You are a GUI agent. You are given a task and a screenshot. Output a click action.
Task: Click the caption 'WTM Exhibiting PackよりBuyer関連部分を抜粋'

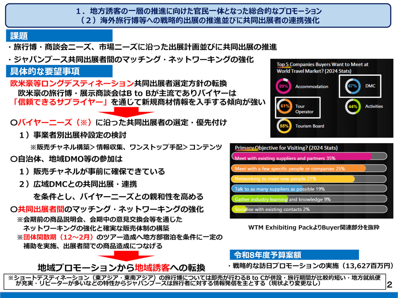tap(314, 228)
